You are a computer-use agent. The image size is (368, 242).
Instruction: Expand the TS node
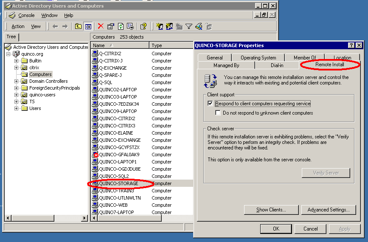16,101
